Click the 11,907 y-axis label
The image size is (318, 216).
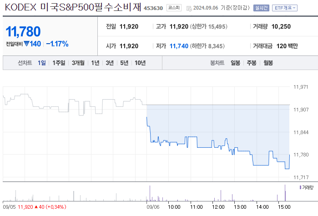pyautogui.click(x=301, y=110)
